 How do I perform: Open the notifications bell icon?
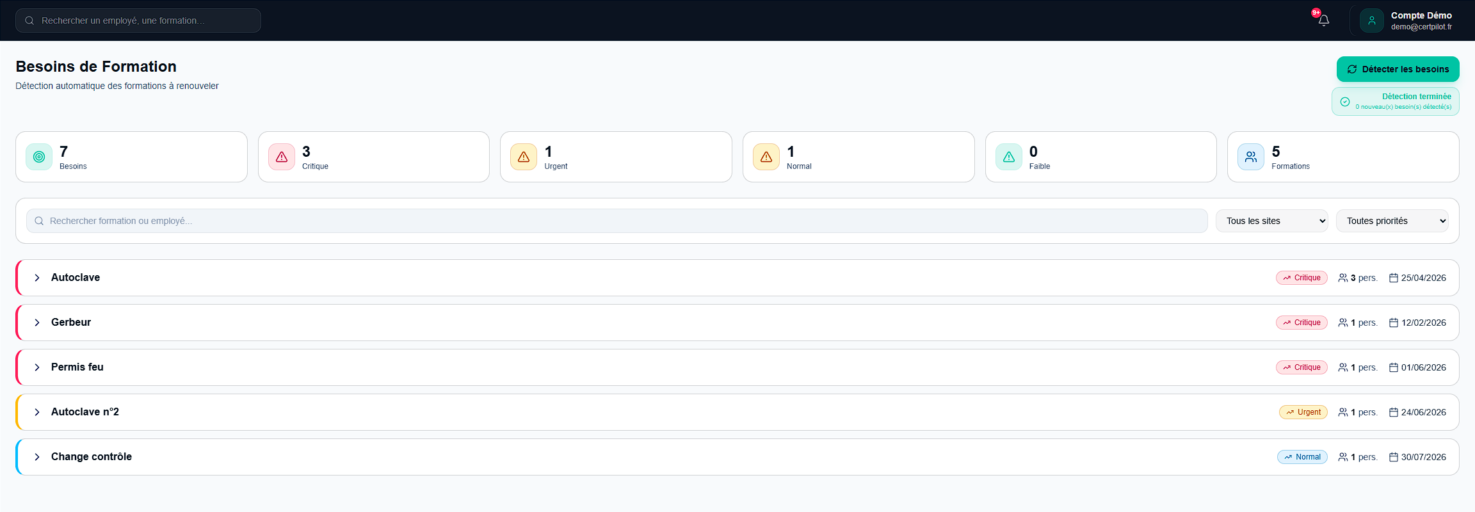(1324, 20)
